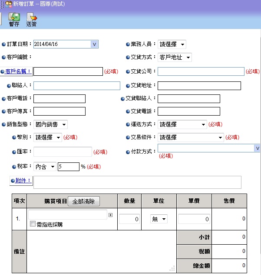Screen dimensions: 261x275
Task: Open the 運送方式 dropdown
Action: [182, 124]
